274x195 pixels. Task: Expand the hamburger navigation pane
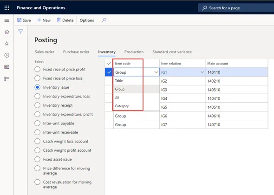(7, 20)
